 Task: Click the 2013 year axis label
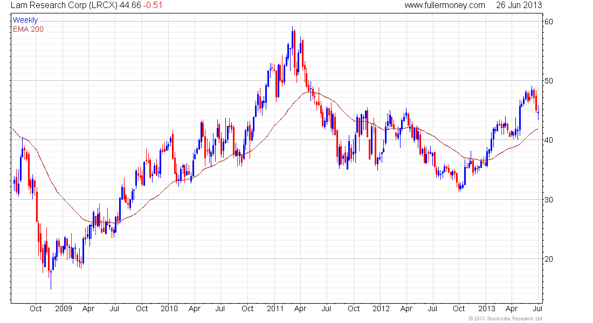click(486, 308)
